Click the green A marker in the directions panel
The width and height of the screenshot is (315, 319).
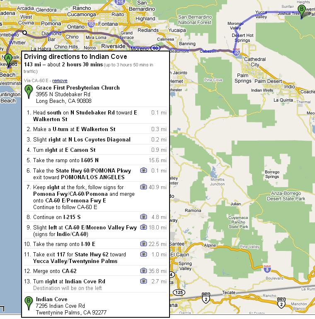[x=29, y=91]
